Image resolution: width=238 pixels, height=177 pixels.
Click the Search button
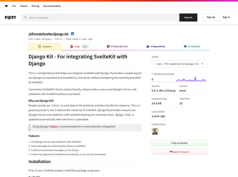click(188, 17)
